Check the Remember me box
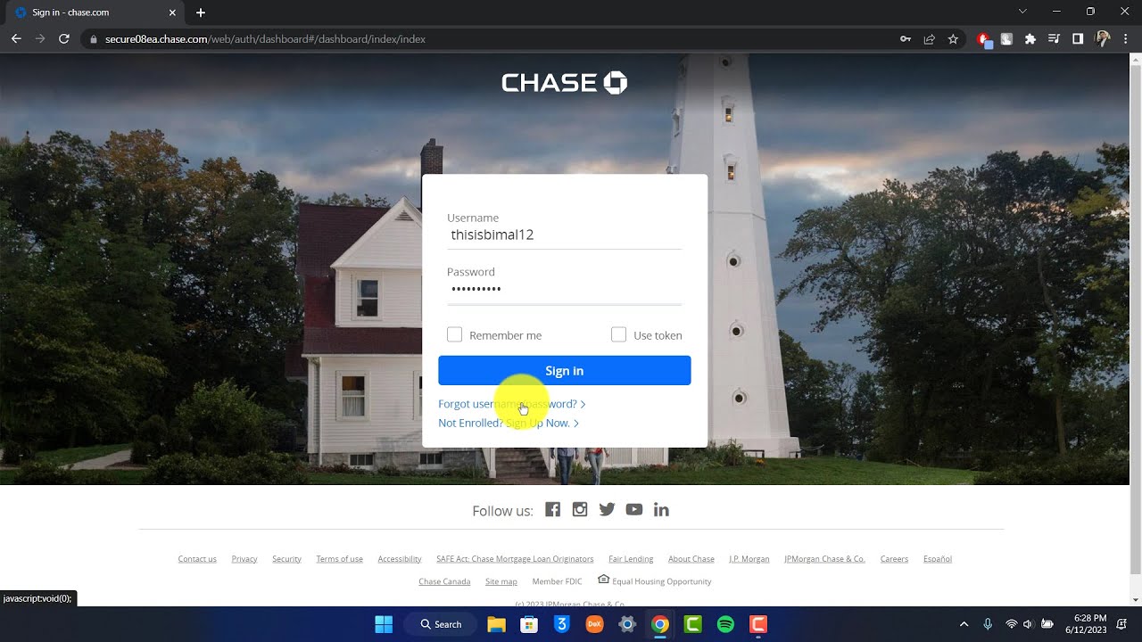Viewport: 1142px width, 642px height. 454,334
